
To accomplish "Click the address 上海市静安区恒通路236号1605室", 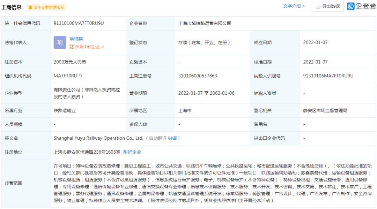I will [x=87, y=152].
